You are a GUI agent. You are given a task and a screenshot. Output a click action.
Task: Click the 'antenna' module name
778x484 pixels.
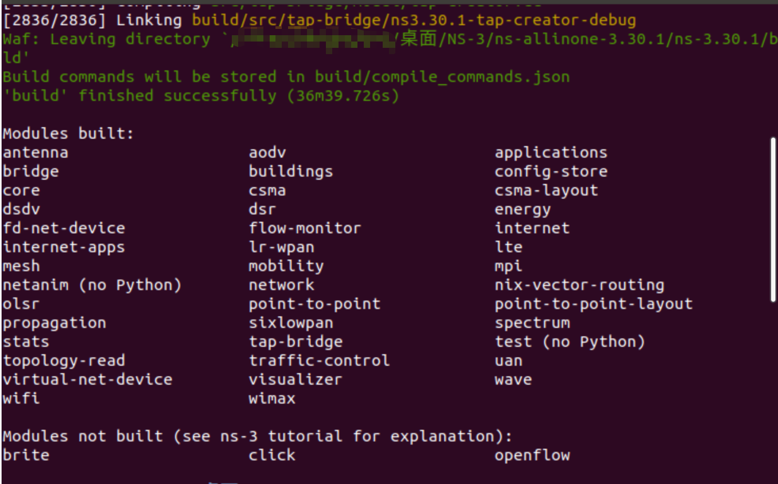tap(35, 153)
